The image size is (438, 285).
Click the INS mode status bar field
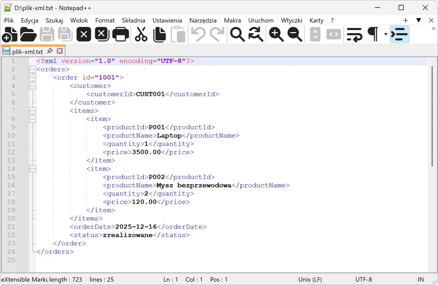point(421,280)
